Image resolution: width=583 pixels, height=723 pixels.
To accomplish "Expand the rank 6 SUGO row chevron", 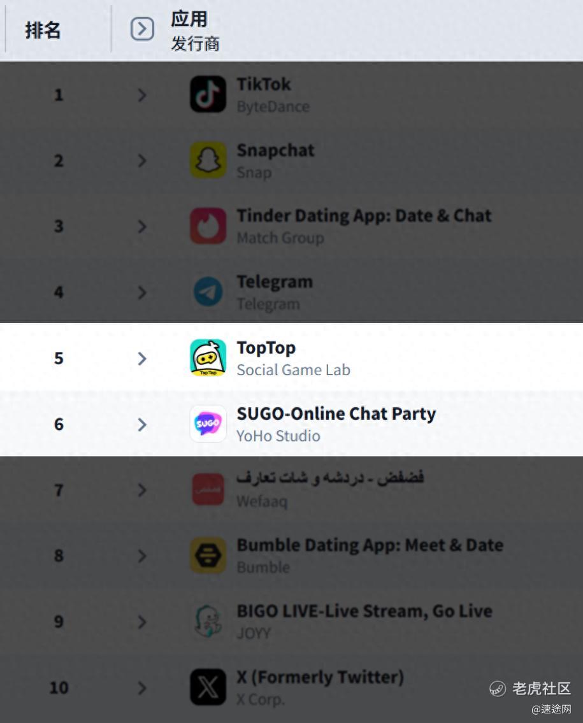I will click(x=142, y=424).
